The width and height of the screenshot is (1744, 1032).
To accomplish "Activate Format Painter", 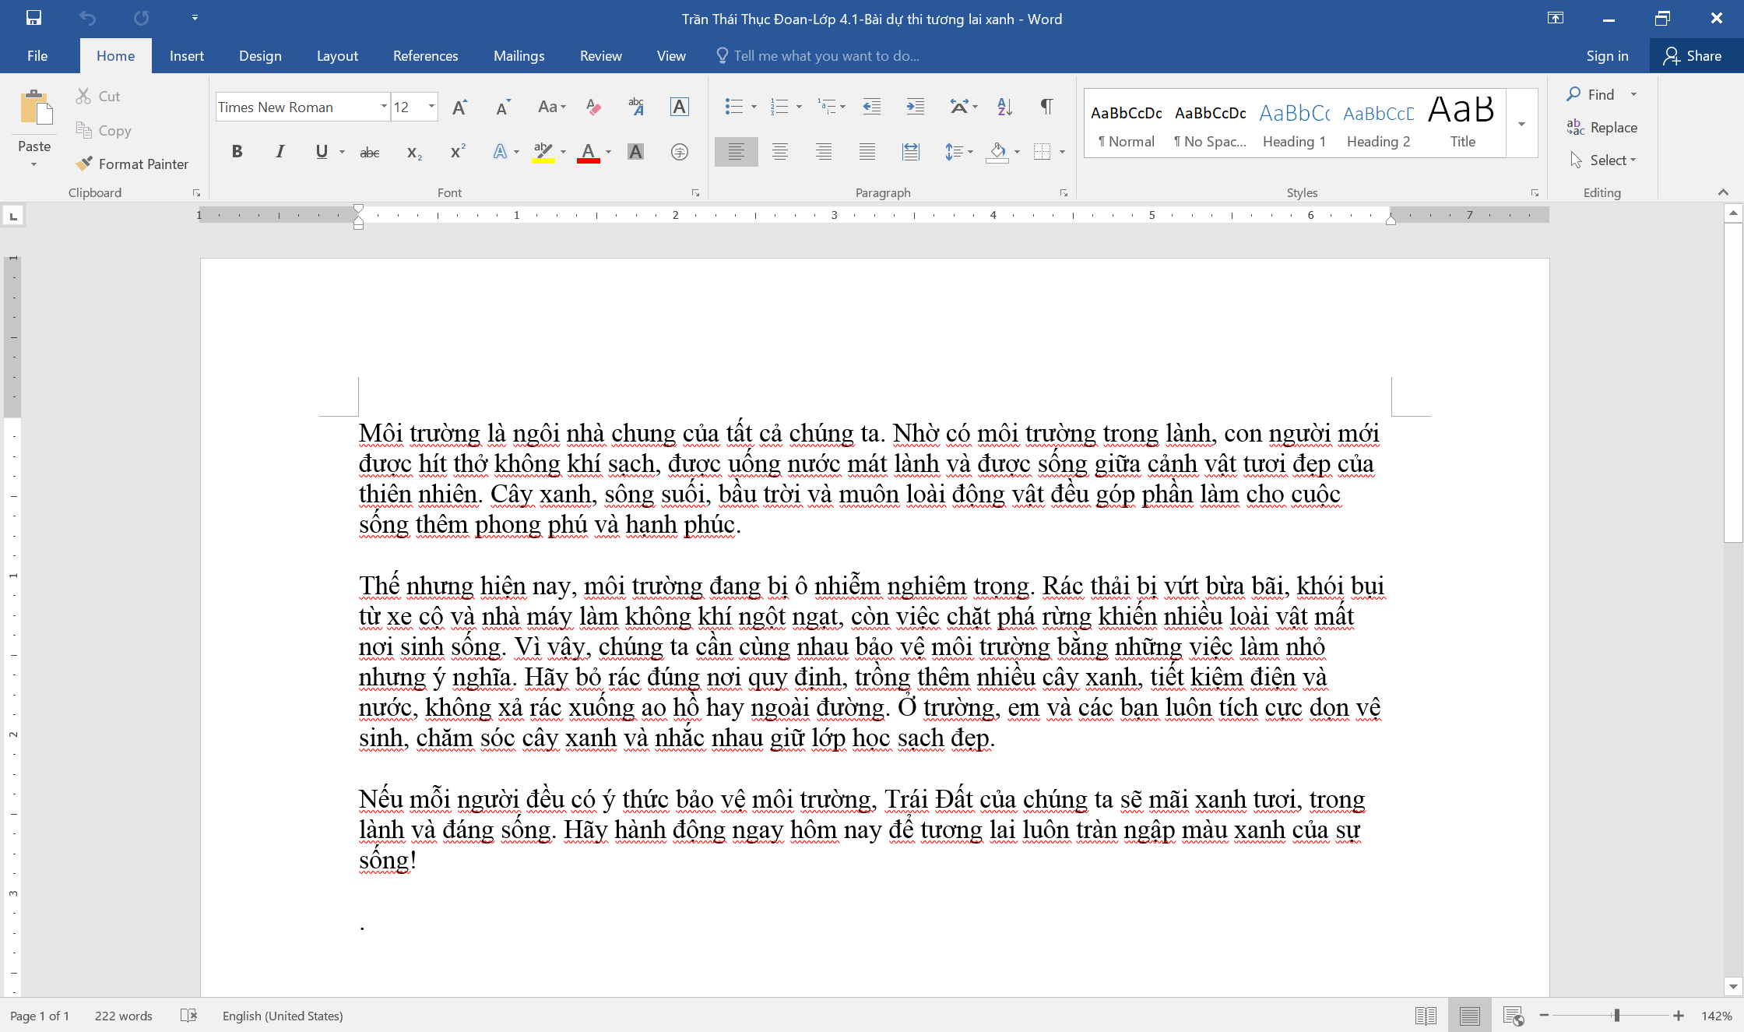I will (132, 164).
